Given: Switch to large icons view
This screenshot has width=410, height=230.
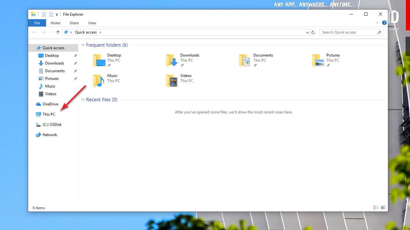Looking at the screenshot, I should (x=383, y=208).
